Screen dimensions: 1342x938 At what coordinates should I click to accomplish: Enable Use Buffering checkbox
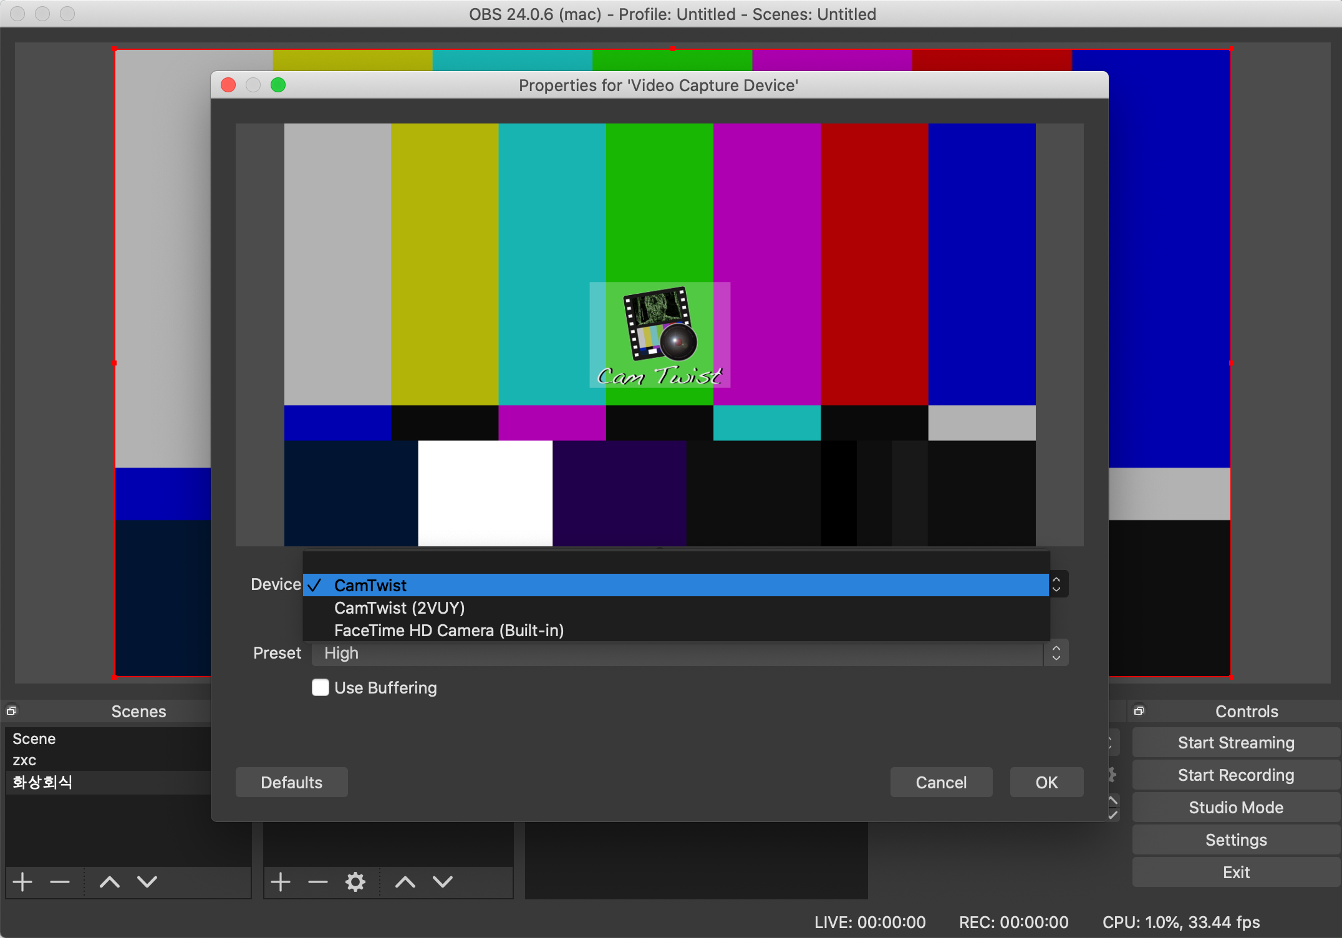pyautogui.click(x=321, y=687)
